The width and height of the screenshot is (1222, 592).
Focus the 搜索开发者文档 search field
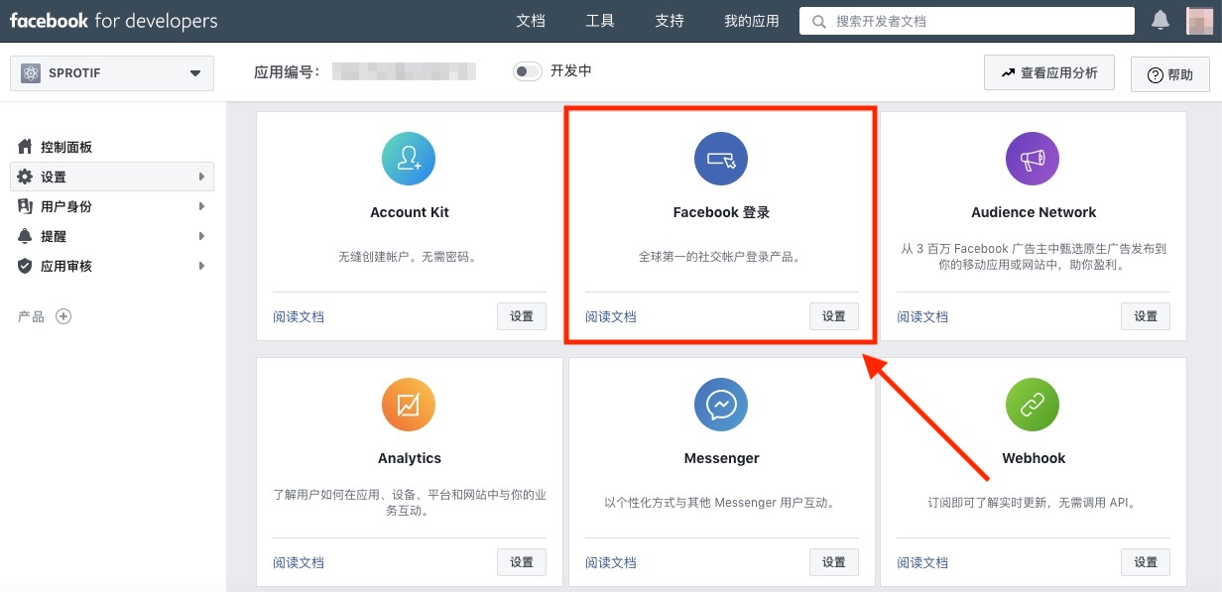tap(967, 21)
